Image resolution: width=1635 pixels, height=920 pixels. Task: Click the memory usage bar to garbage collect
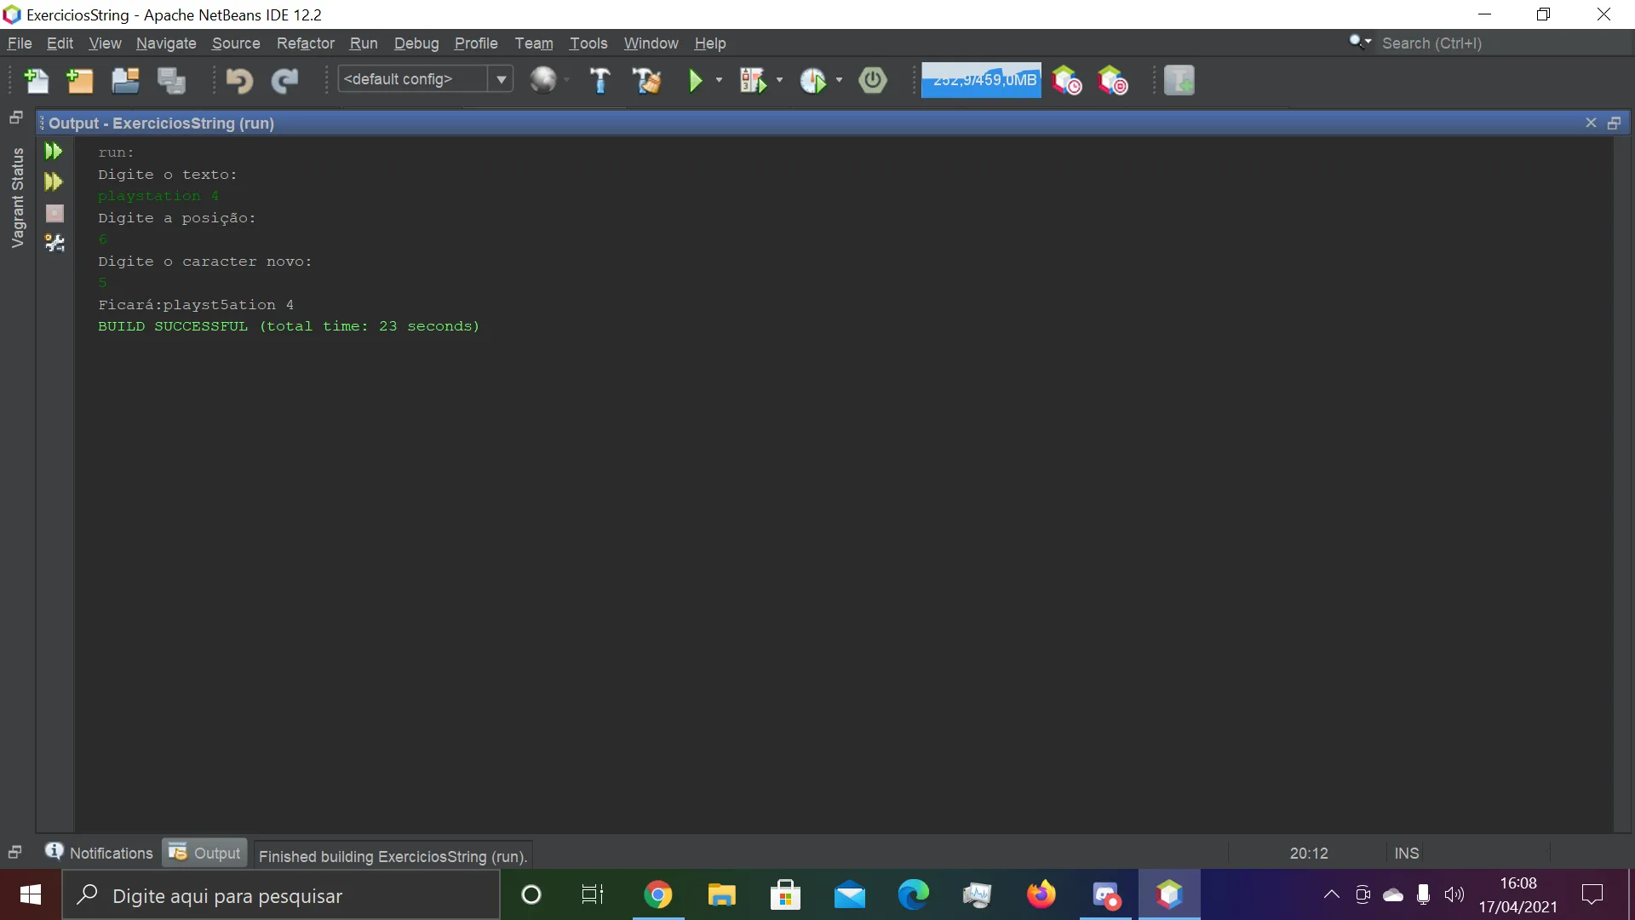pos(981,80)
